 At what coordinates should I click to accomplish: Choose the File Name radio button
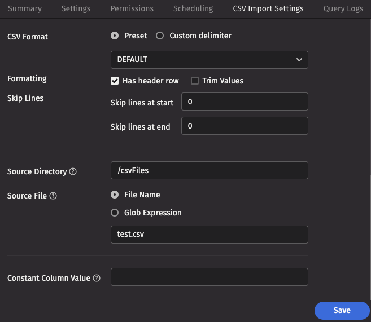[115, 195]
